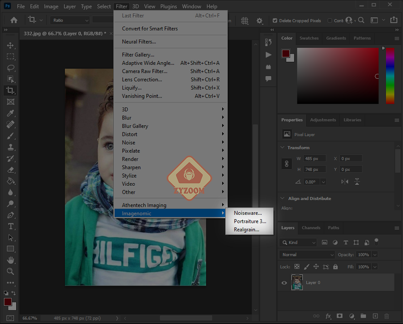Toggle link width and height
This screenshot has width=403, height=324.
[287, 164]
